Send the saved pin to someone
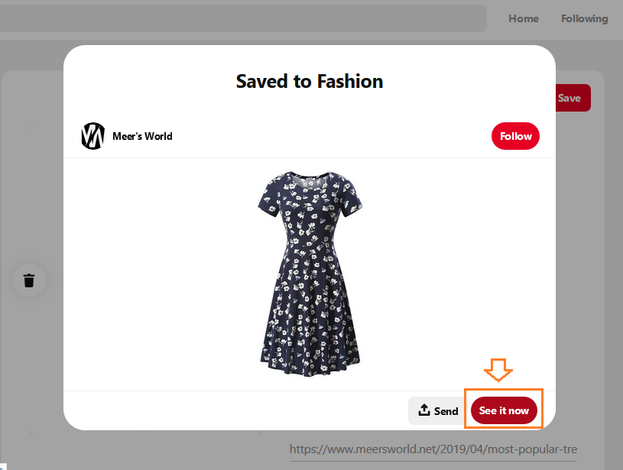 [437, 410]
